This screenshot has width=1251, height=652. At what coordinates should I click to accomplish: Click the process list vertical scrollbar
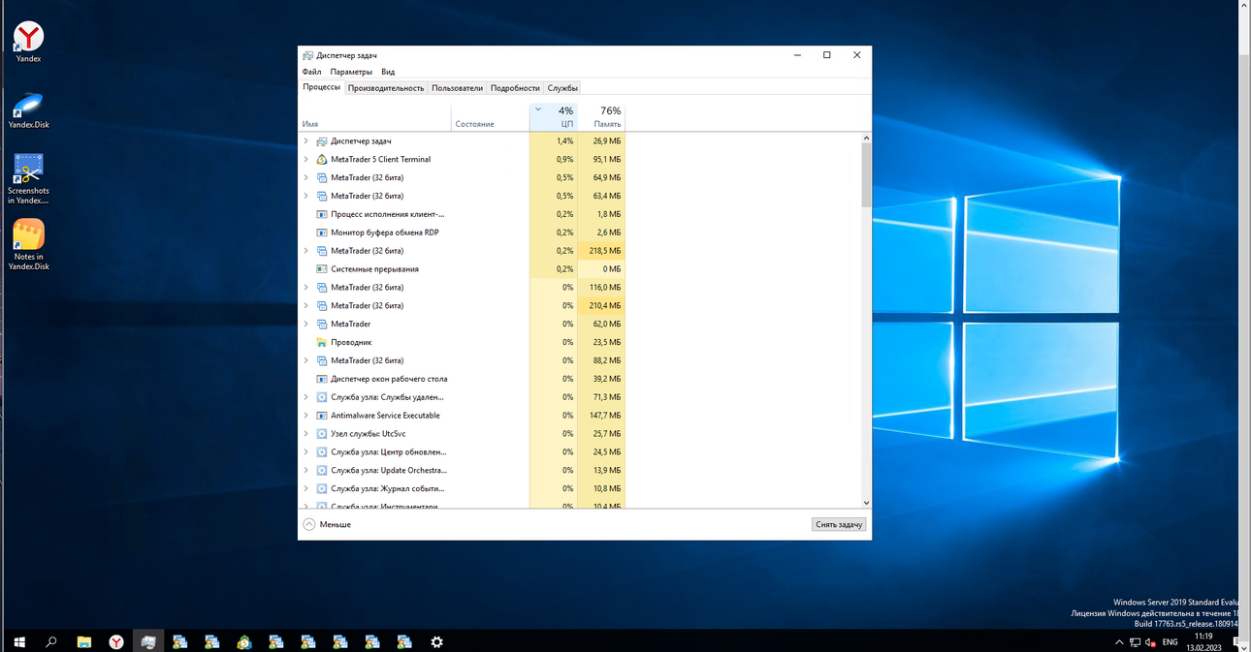[866, 322]
